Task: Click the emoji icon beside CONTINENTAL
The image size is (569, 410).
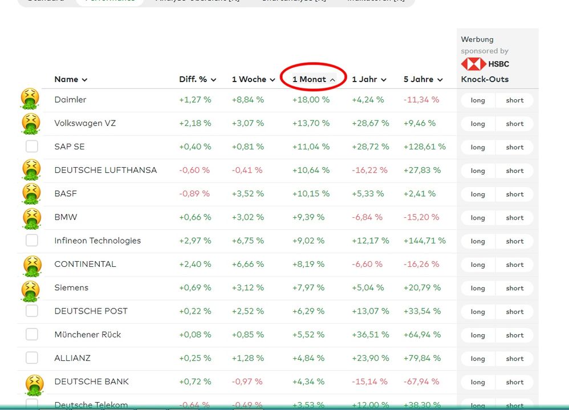Action: coord(32,265)
